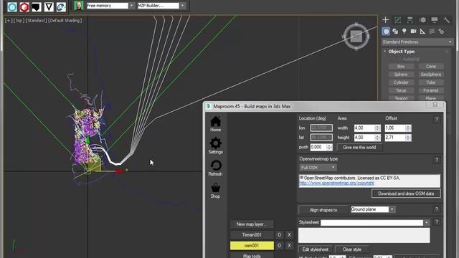Open the Create panel plus icon
This screenshot has width=459, height=258.
click(386, 19)
